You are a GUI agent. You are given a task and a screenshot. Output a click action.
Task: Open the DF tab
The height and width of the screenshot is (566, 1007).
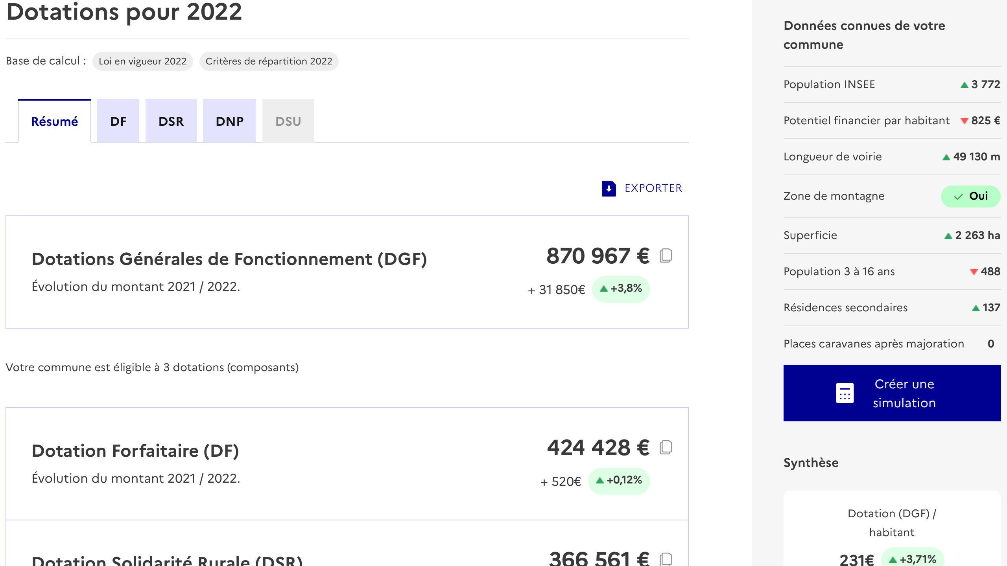118,121
